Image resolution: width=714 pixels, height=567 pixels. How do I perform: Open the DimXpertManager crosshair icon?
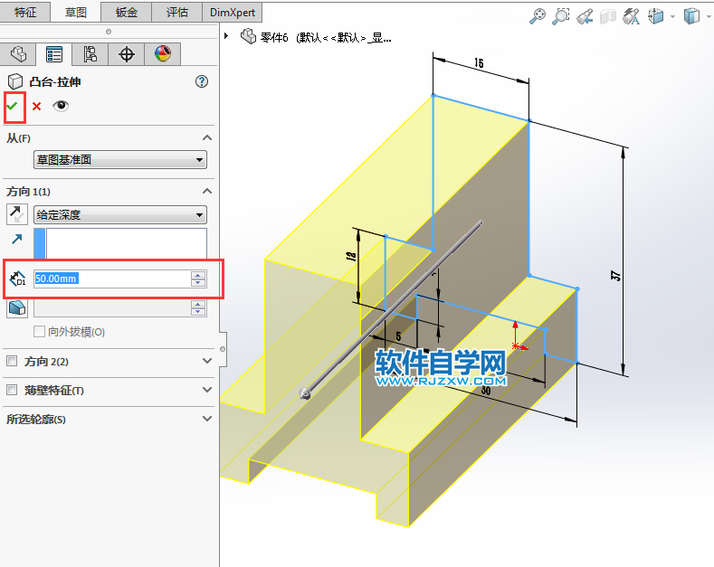pos(126,54)
